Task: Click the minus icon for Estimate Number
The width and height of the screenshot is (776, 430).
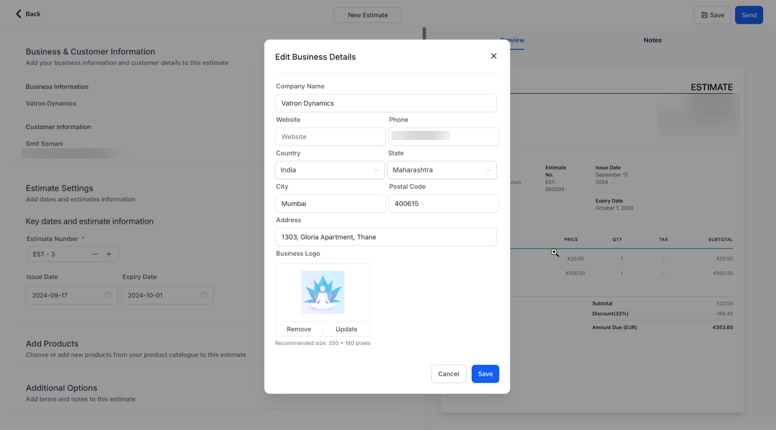Action: point(95,254)
